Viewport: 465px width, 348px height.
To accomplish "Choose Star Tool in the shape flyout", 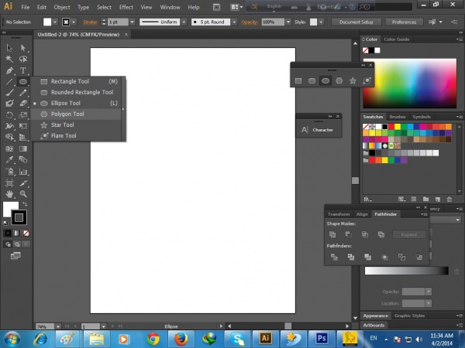I will 62,125.
